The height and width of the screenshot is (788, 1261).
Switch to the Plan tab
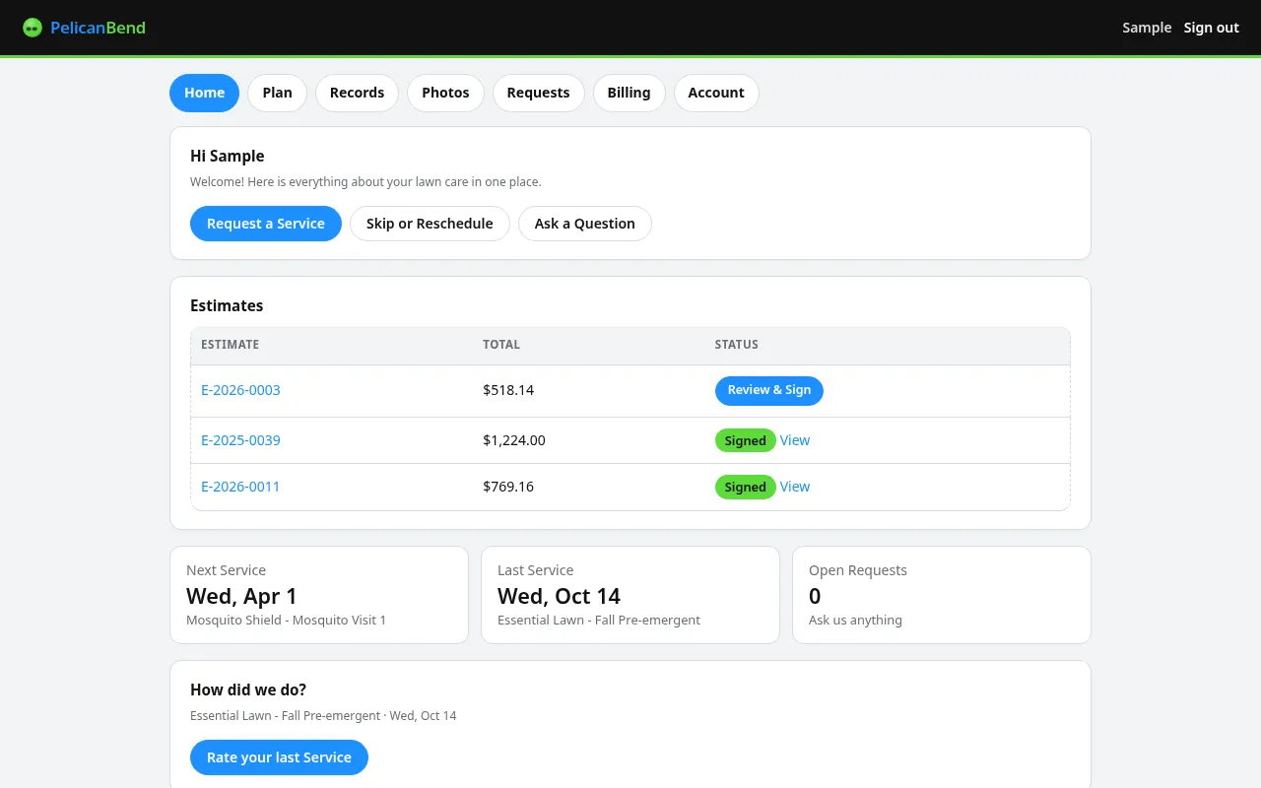tap(277, 93)
